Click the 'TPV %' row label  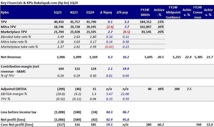[5, 99]
